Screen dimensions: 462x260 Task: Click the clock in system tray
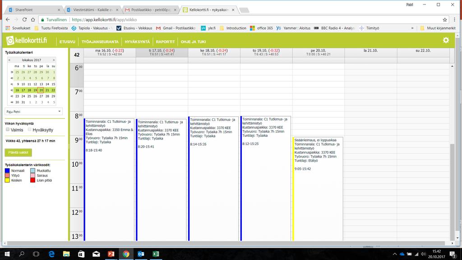click(437, 254)
